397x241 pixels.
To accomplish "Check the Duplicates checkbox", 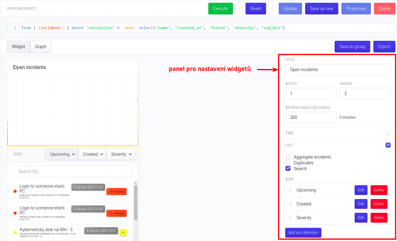I will (x=288, y=163).
